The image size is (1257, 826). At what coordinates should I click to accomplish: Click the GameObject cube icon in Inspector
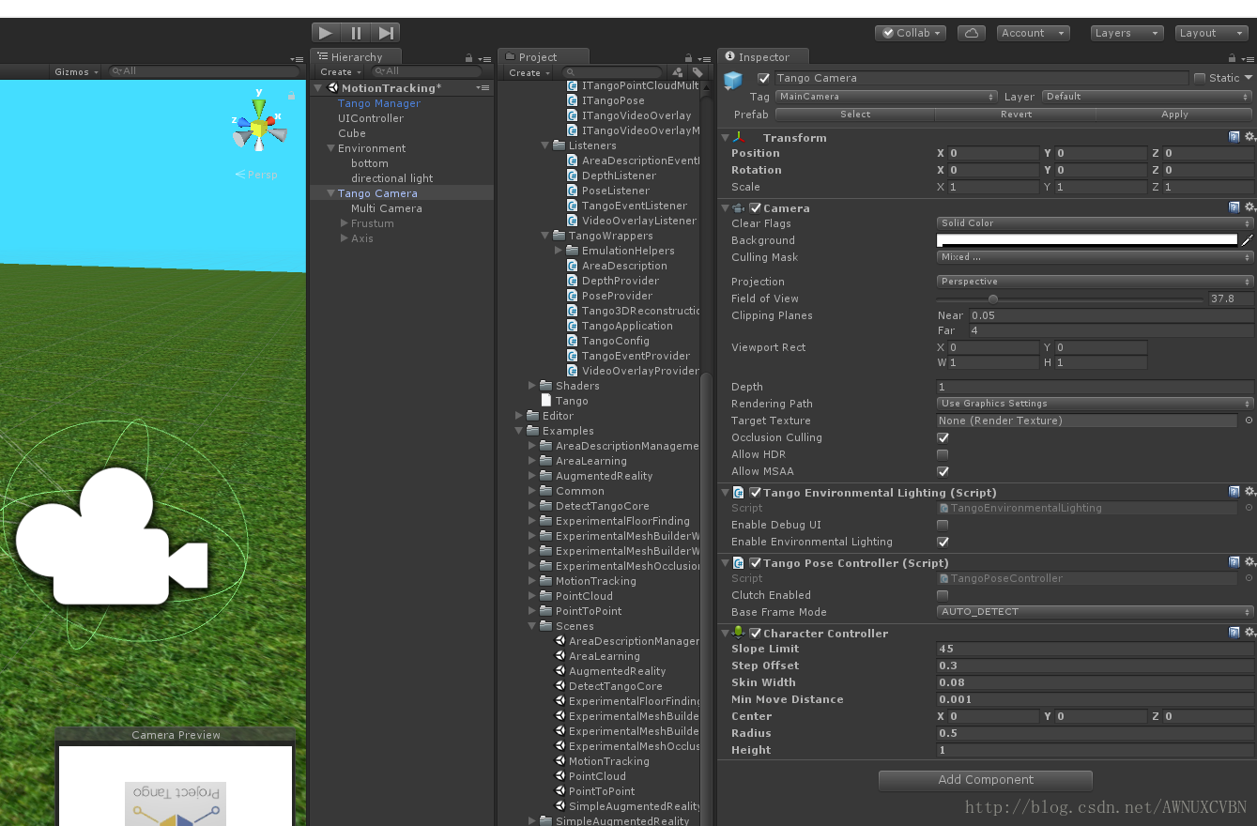(x=733, y=82)
